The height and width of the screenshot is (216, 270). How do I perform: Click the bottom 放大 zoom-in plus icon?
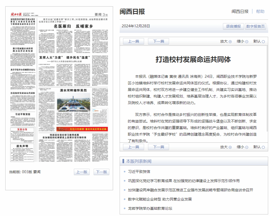[230, 147]
